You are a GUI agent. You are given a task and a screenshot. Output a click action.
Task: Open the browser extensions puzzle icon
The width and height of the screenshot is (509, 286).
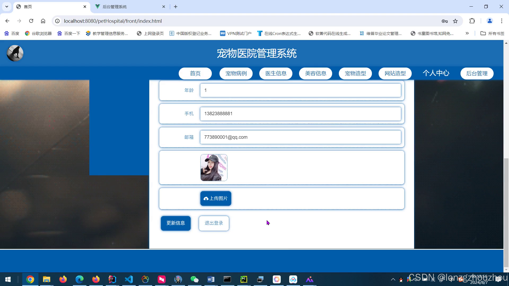pos(472,21)
